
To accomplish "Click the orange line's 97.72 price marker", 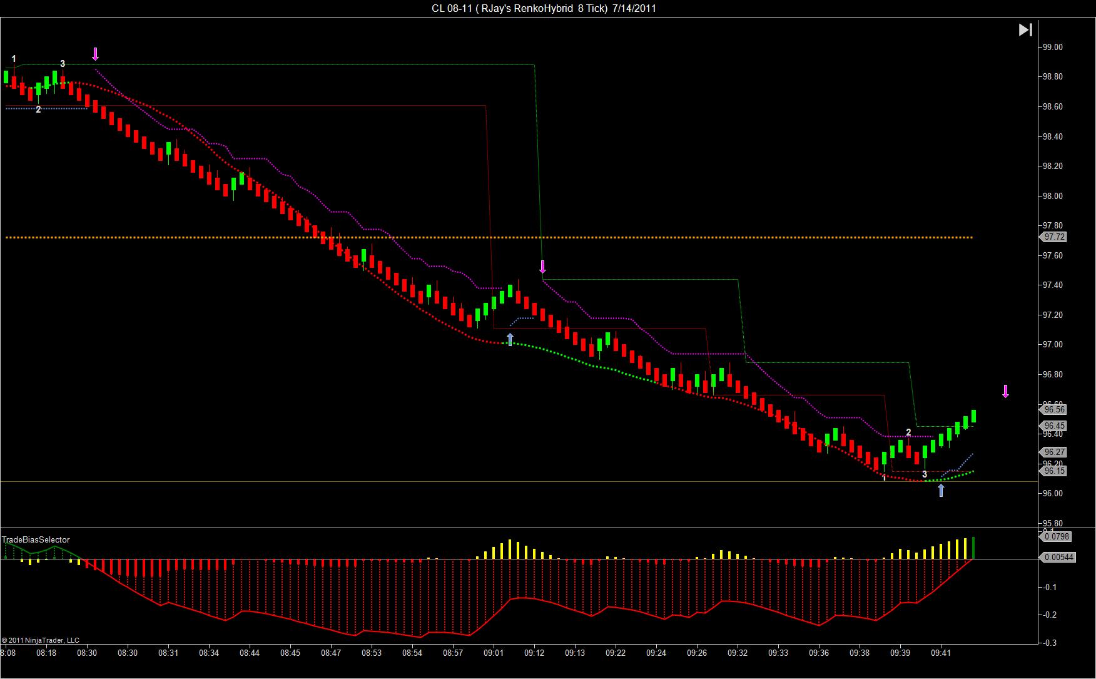I will tap(1053, 237).
